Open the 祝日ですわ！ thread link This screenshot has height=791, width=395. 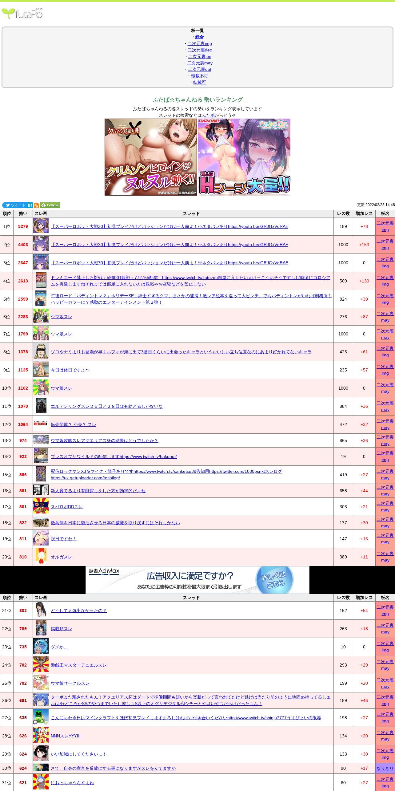pos(64,539)
